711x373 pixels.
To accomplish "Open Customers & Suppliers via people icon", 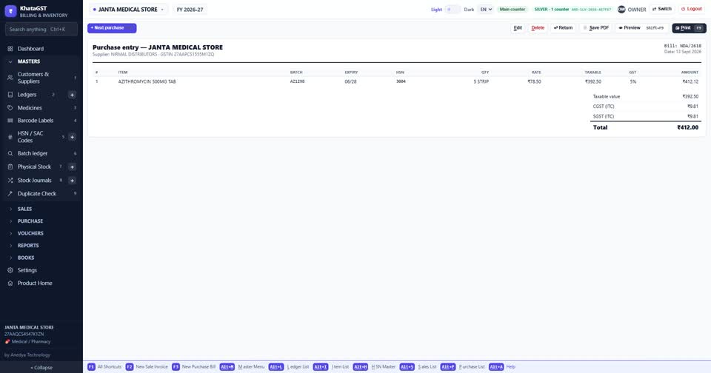I will [10, 78].
